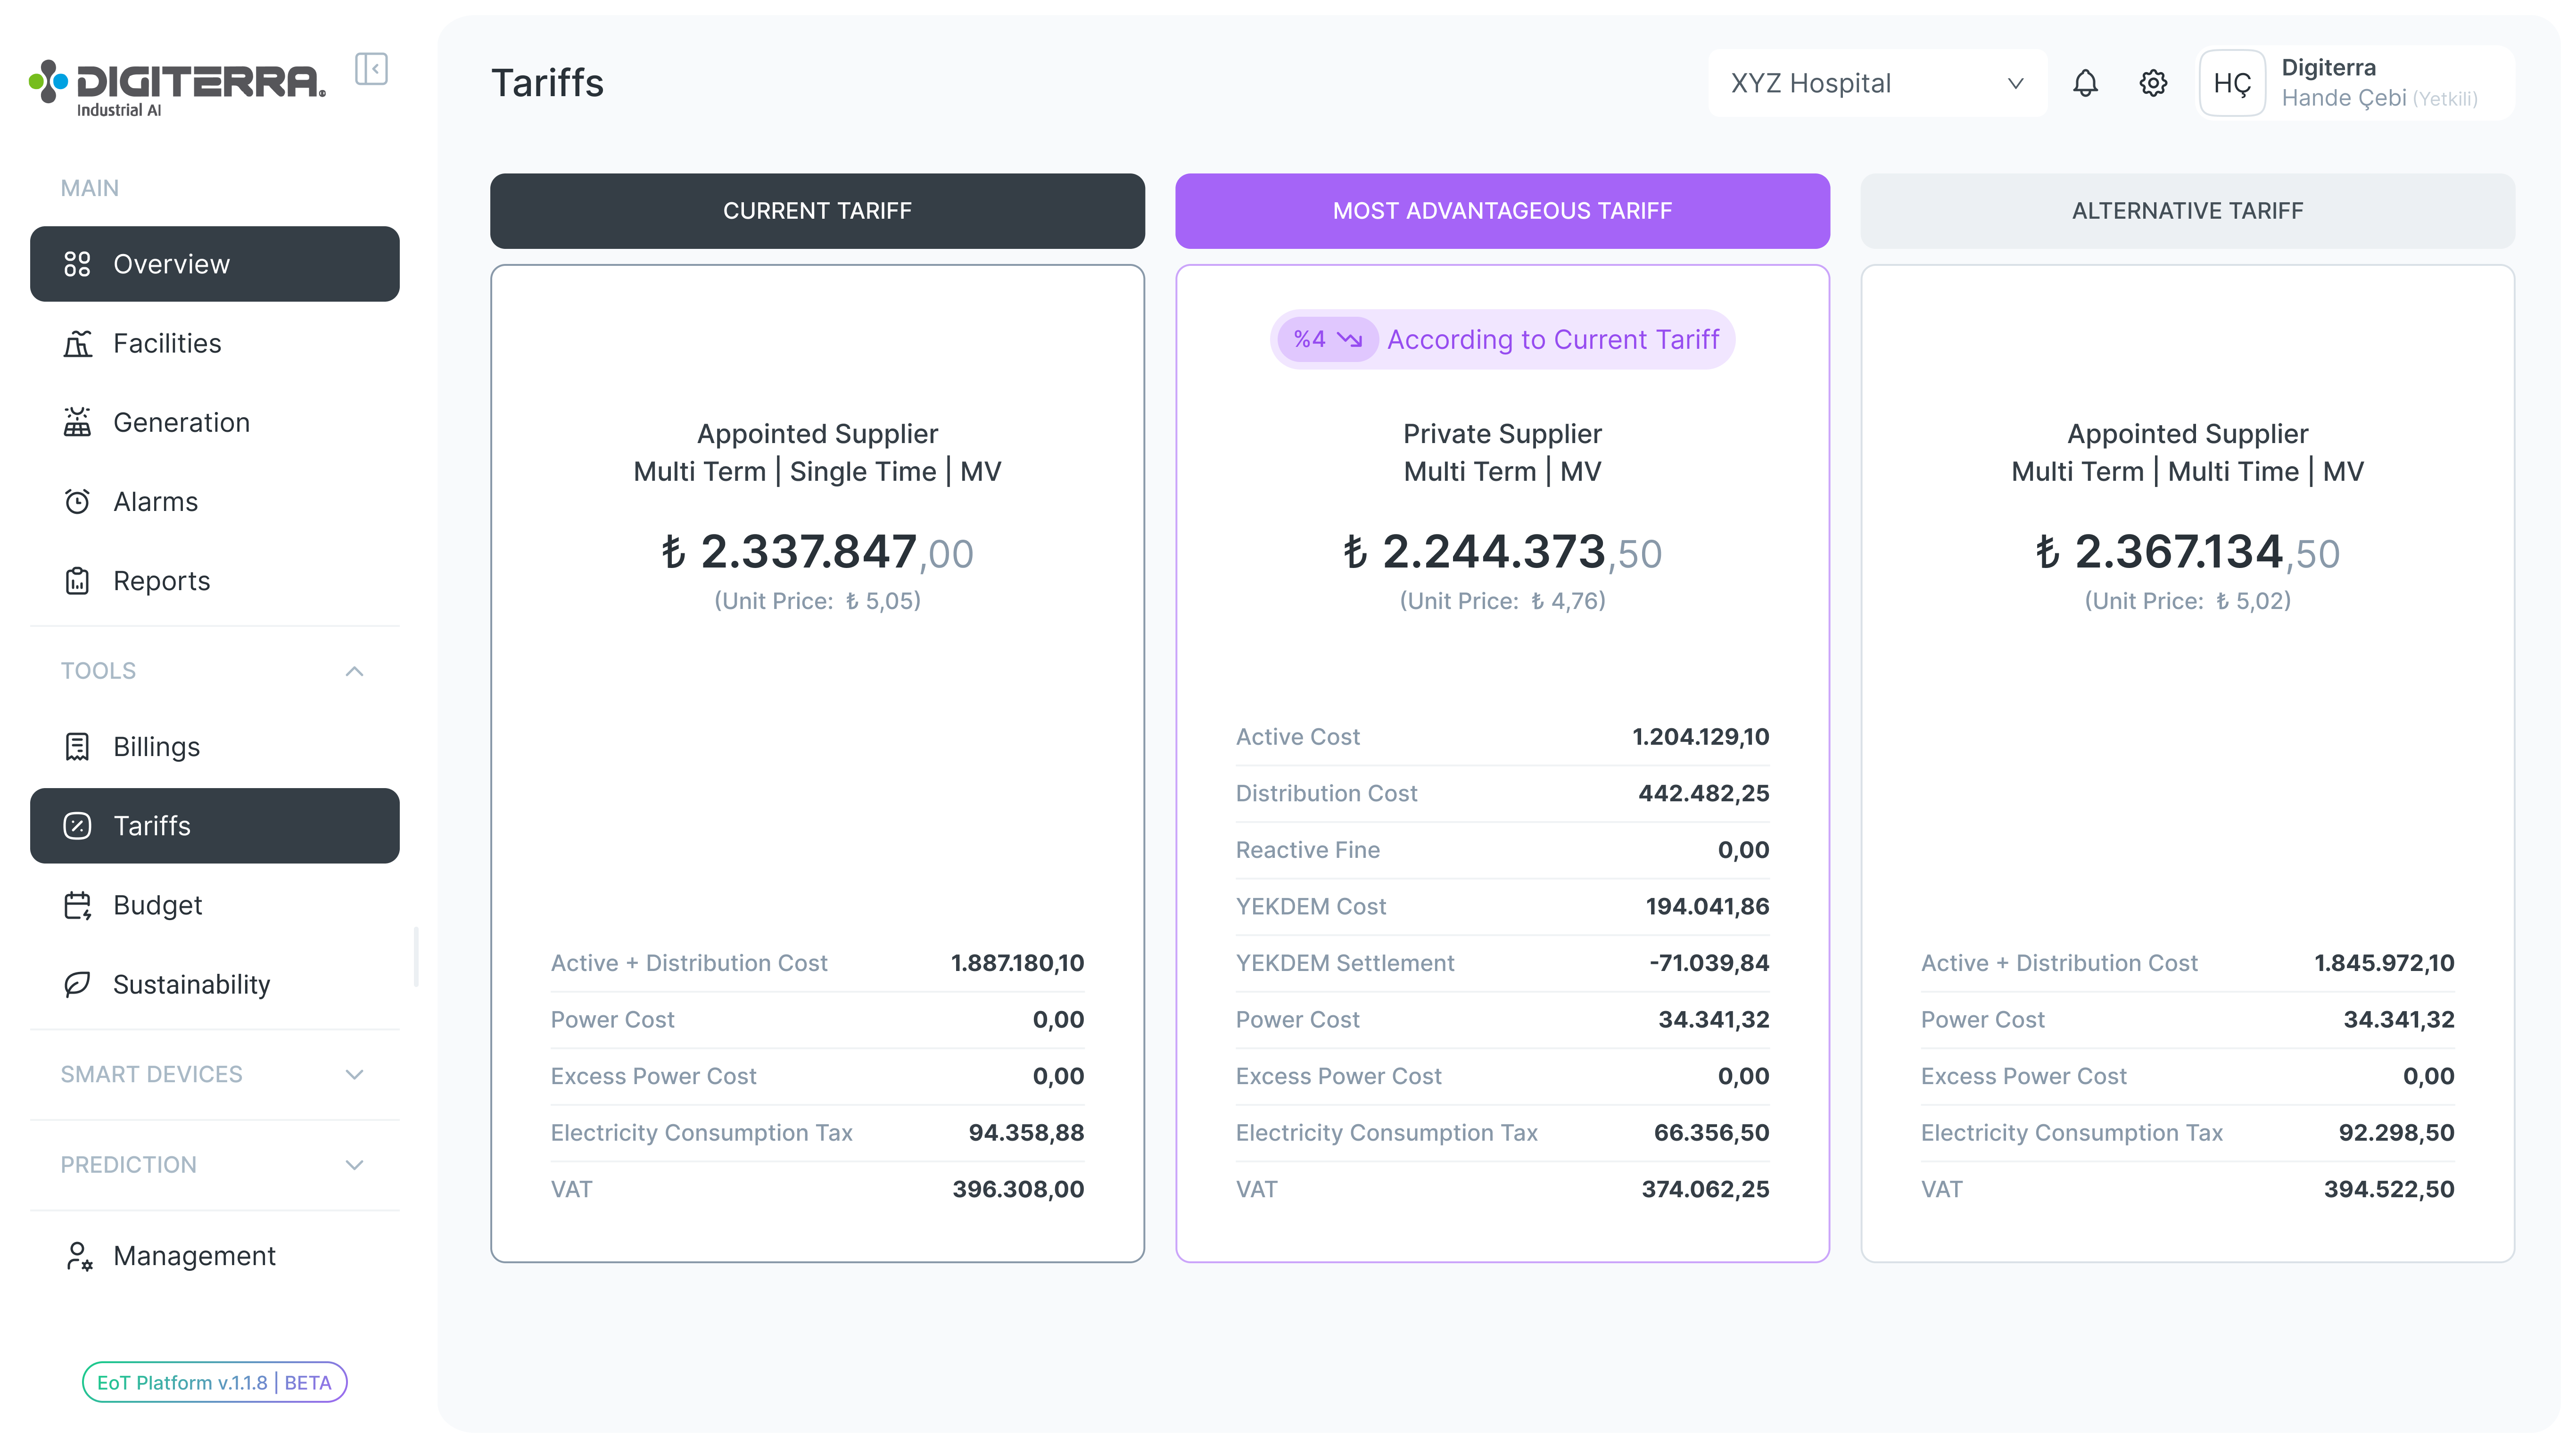Open Budget via the calendar icon
This screenshot has width=2576, height=1448.
(x=79, y=905)
